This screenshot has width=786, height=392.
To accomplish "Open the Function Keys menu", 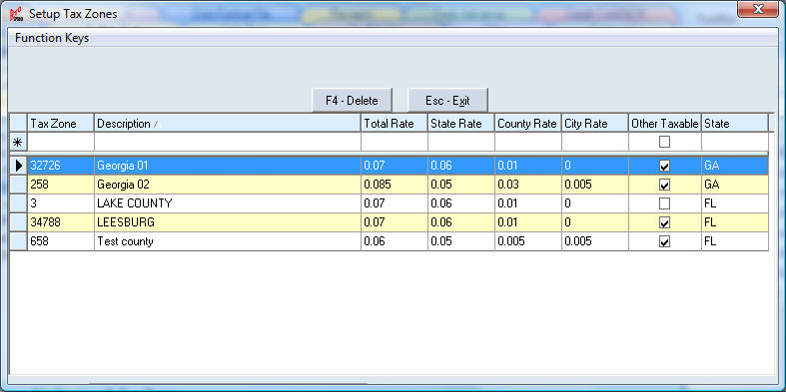I will click(52, 38).
